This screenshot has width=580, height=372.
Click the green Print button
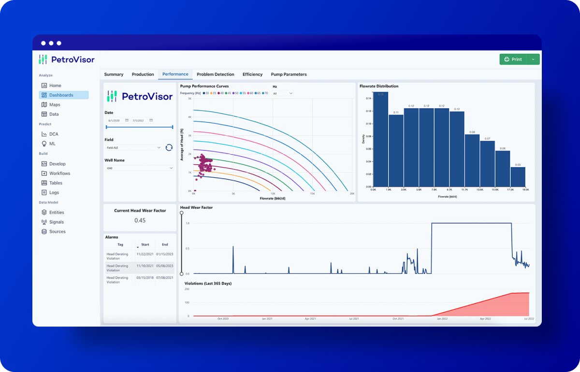[513, 59]
